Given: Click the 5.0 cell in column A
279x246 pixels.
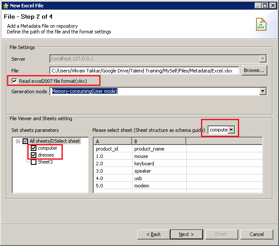Looking at the screenshot, I should [113, 186].
